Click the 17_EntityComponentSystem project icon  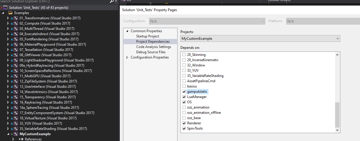click(16, 113)
